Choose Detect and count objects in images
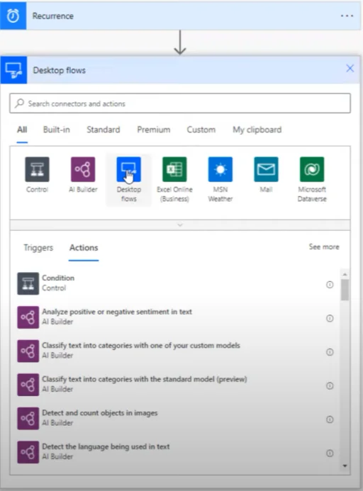This screenshot has width=363, height=491. click(x=100, y=413)
